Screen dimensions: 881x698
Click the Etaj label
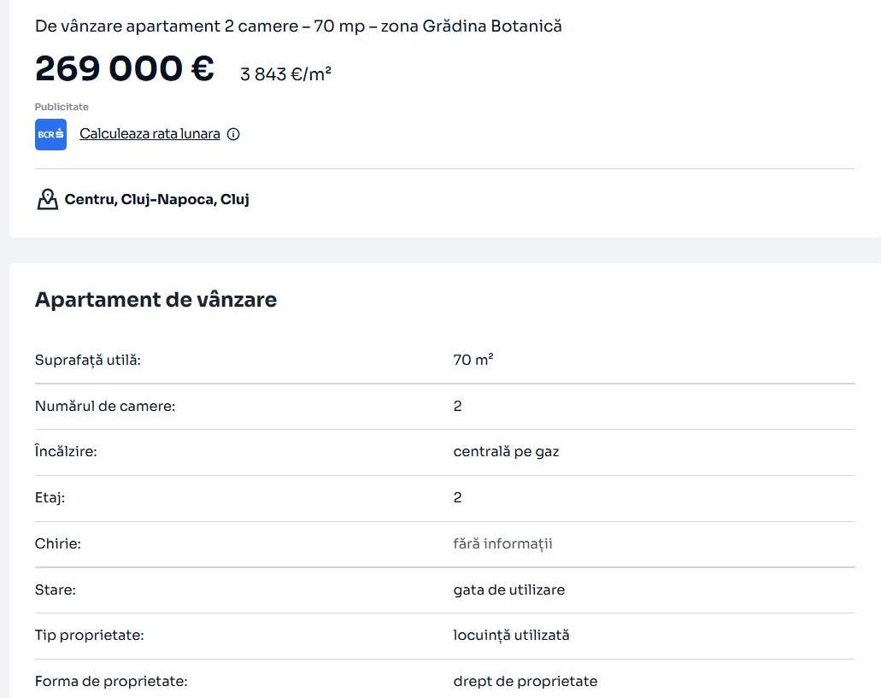pos(50,498)
